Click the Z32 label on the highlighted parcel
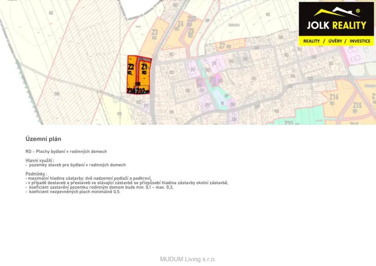 tap(141, 92)
